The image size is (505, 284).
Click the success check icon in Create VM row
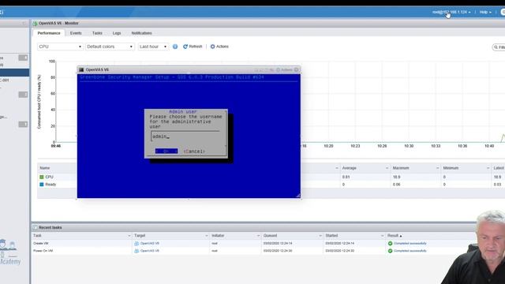pos(390,244)
